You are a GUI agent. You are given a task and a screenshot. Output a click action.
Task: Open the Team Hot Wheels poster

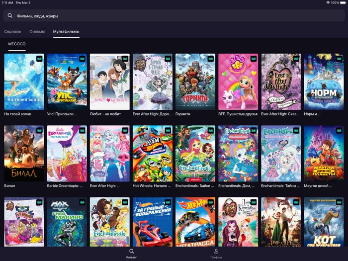point(153,154)
